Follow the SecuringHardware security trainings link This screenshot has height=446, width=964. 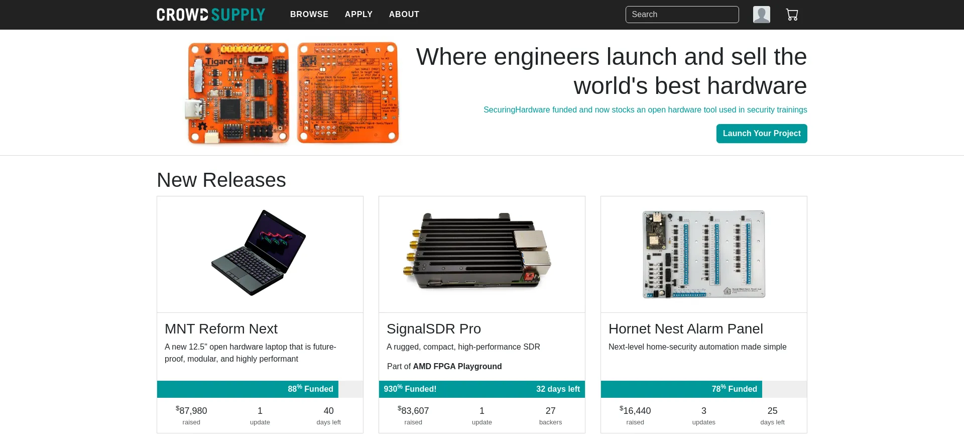click(645, 110)
